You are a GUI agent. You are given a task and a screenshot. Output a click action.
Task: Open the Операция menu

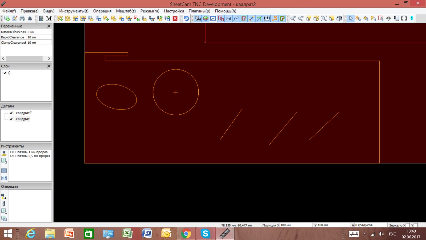102,11
